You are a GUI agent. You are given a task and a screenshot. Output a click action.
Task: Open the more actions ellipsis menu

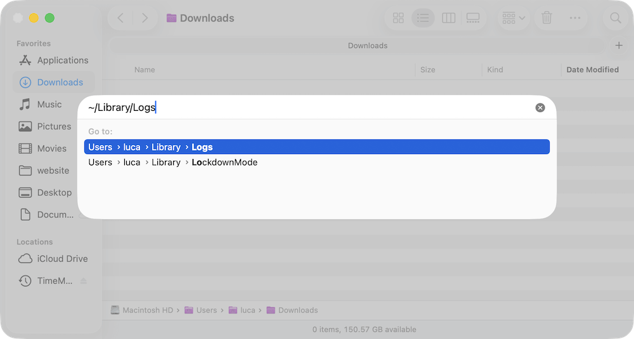pyautogui.click(x=575, y=18)
